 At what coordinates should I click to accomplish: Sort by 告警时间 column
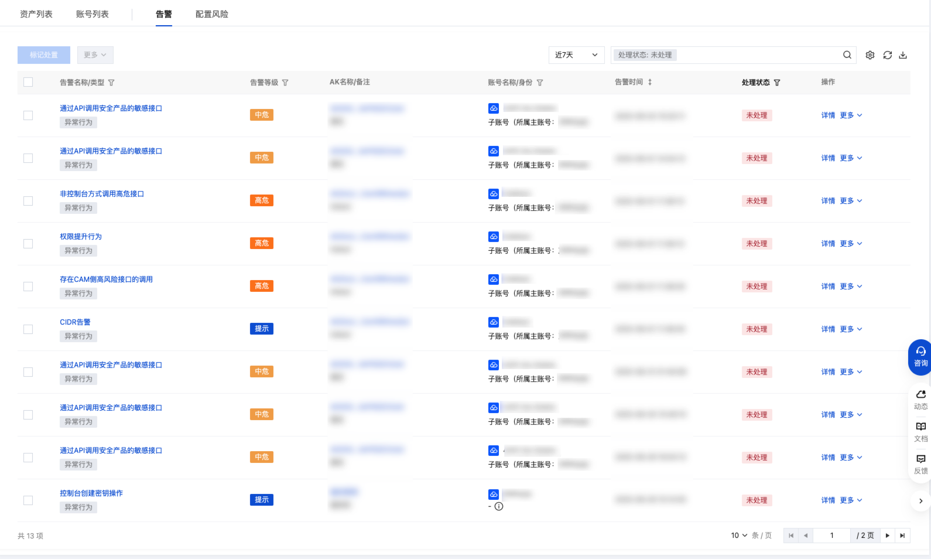click(x=650, y=82)
